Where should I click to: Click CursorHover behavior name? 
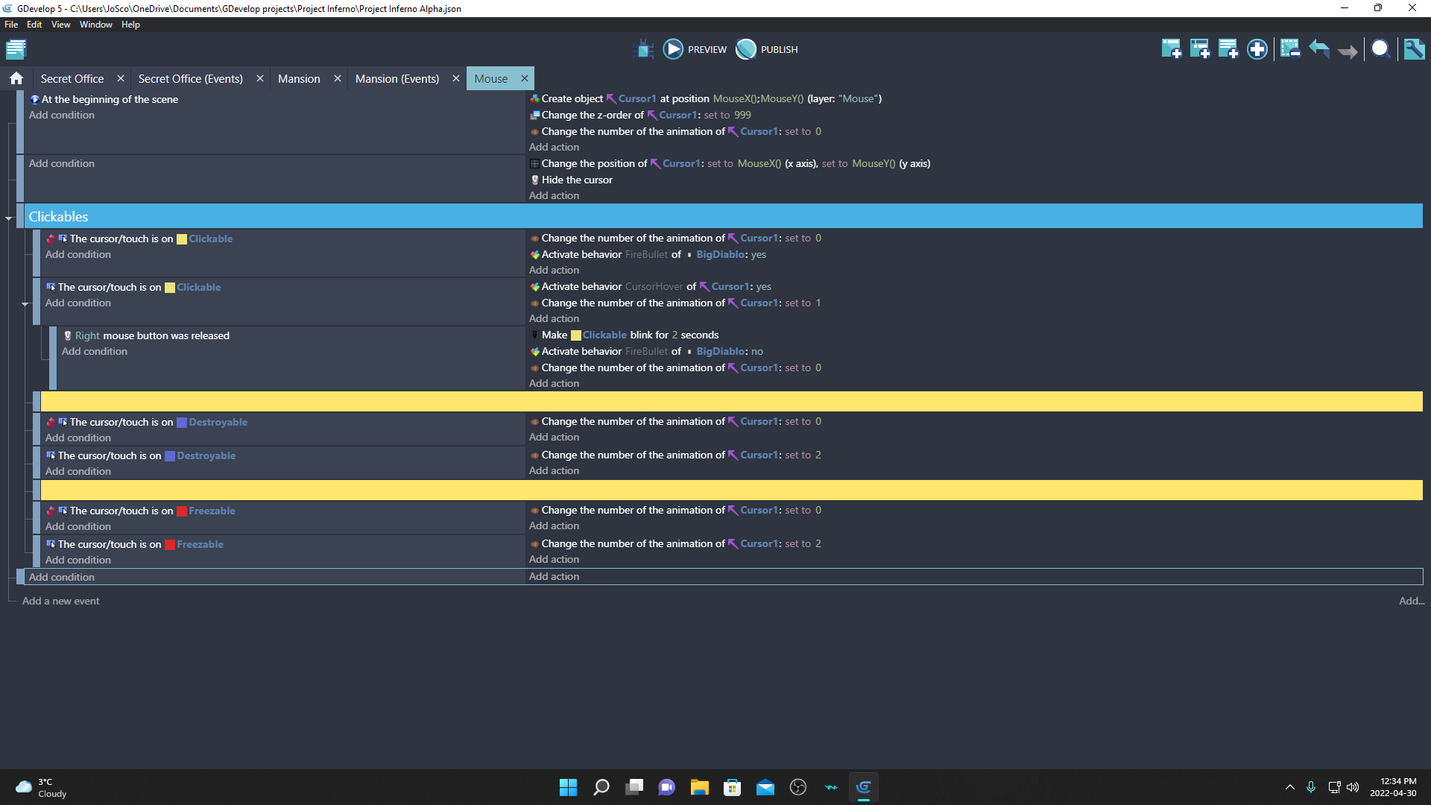(x=654, y=286)
